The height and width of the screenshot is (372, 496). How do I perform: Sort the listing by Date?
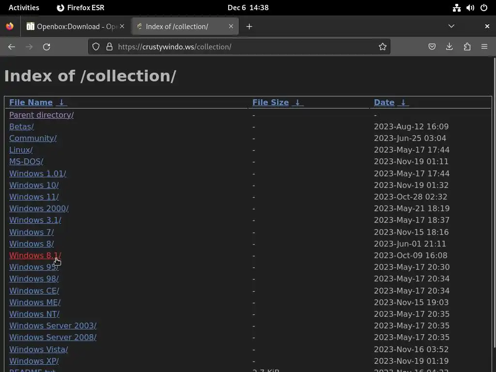coord(384,103)
